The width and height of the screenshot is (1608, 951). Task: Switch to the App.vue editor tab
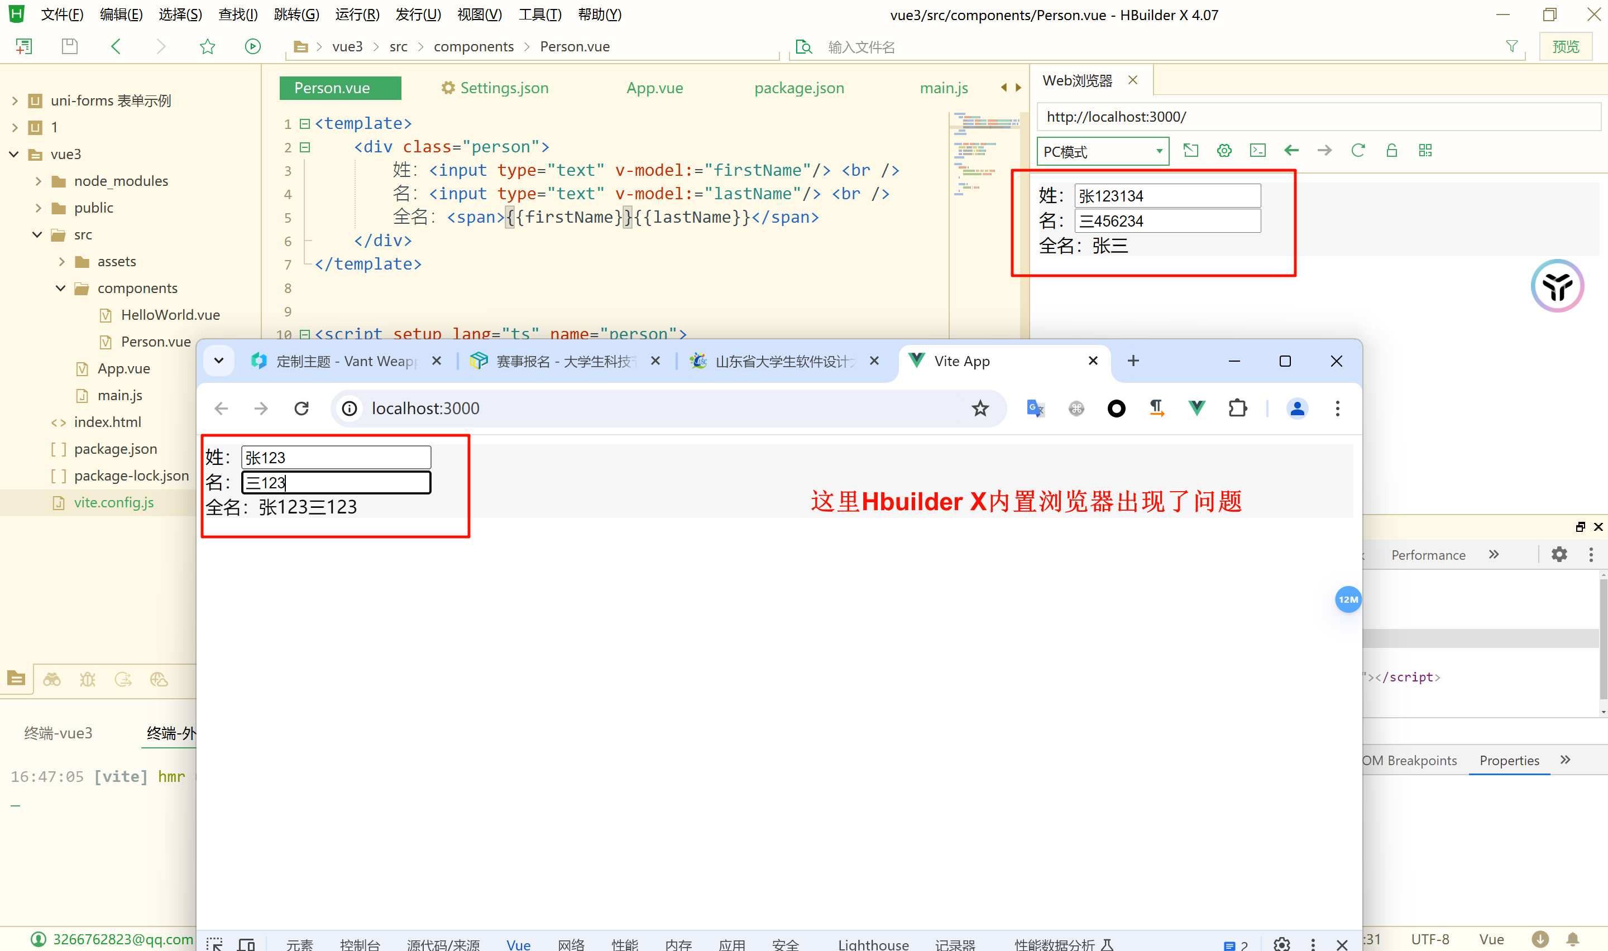[x=654, y=88]
